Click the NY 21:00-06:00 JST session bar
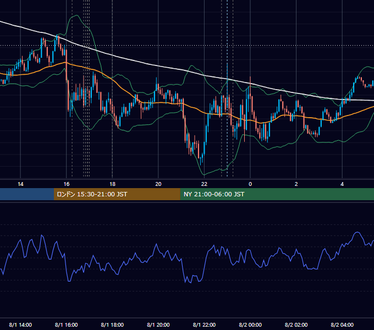This screenshot has height=330, width=374. point(277,194)
